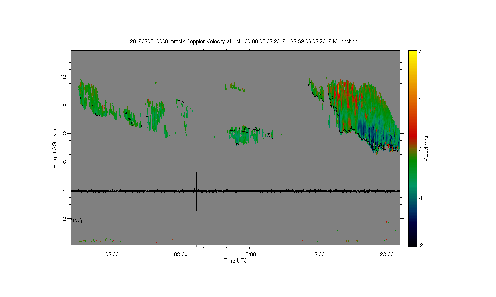Click the small cloud patch near 12 km at noon
496x297 pixels.
[x=233, y=86]
